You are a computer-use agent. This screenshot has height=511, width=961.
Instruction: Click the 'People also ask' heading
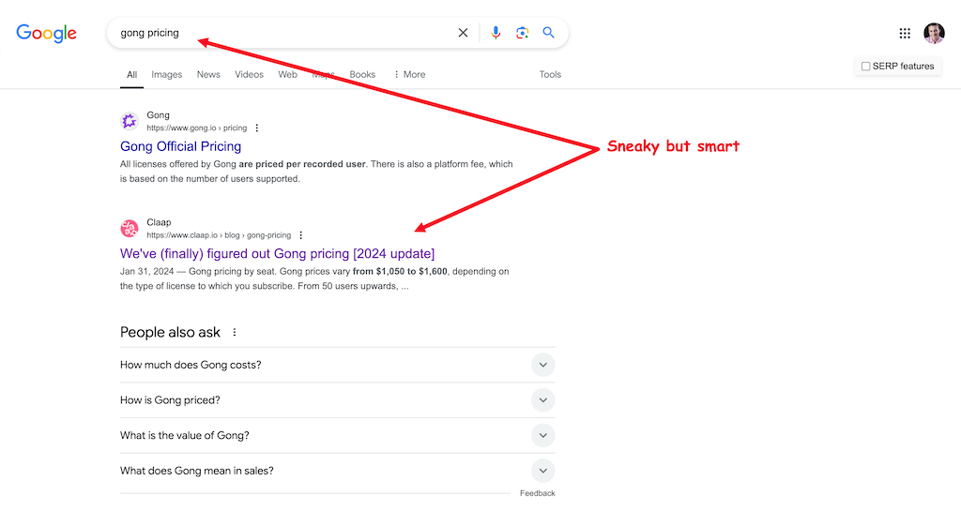pos(171,332)
